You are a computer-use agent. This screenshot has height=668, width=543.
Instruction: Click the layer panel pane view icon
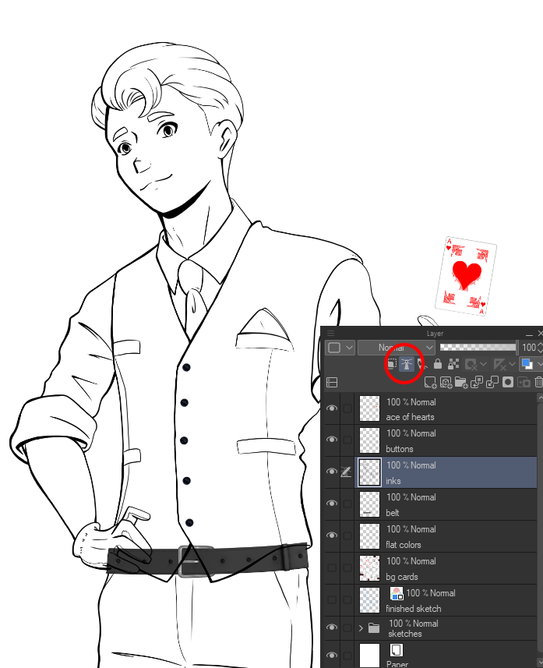pyautogui.click(x=332, y=382)
